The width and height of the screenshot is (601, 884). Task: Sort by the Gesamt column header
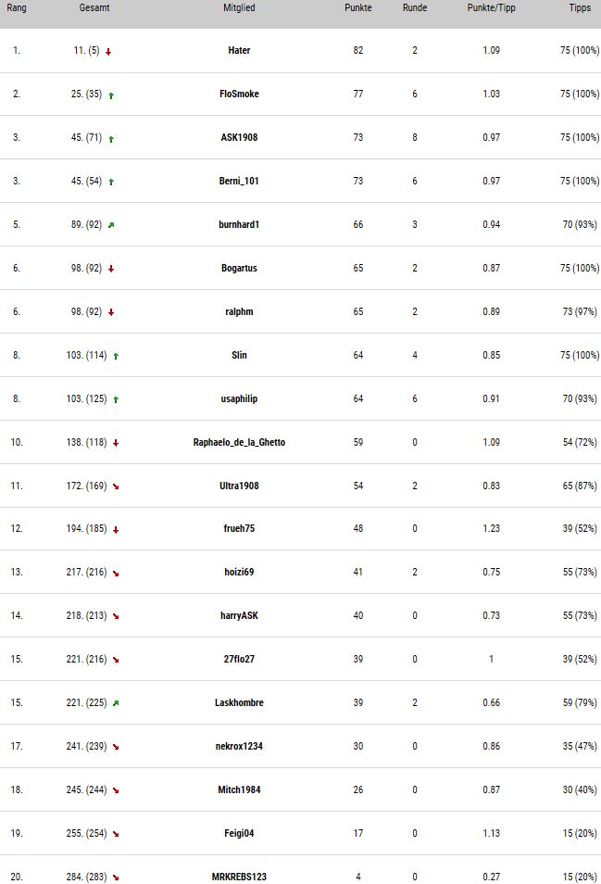click(94, 8)
